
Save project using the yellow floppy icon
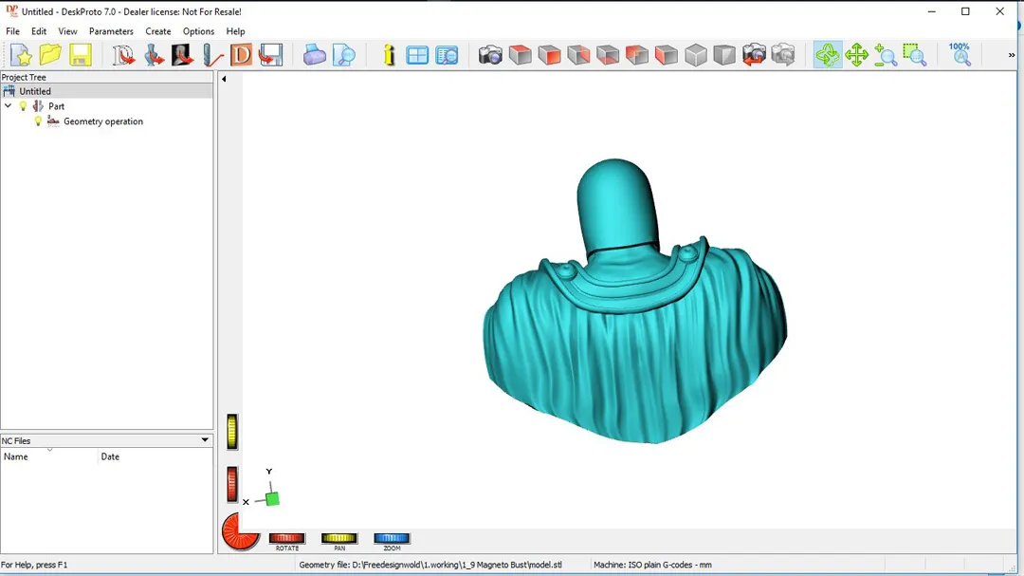[81, 55]
